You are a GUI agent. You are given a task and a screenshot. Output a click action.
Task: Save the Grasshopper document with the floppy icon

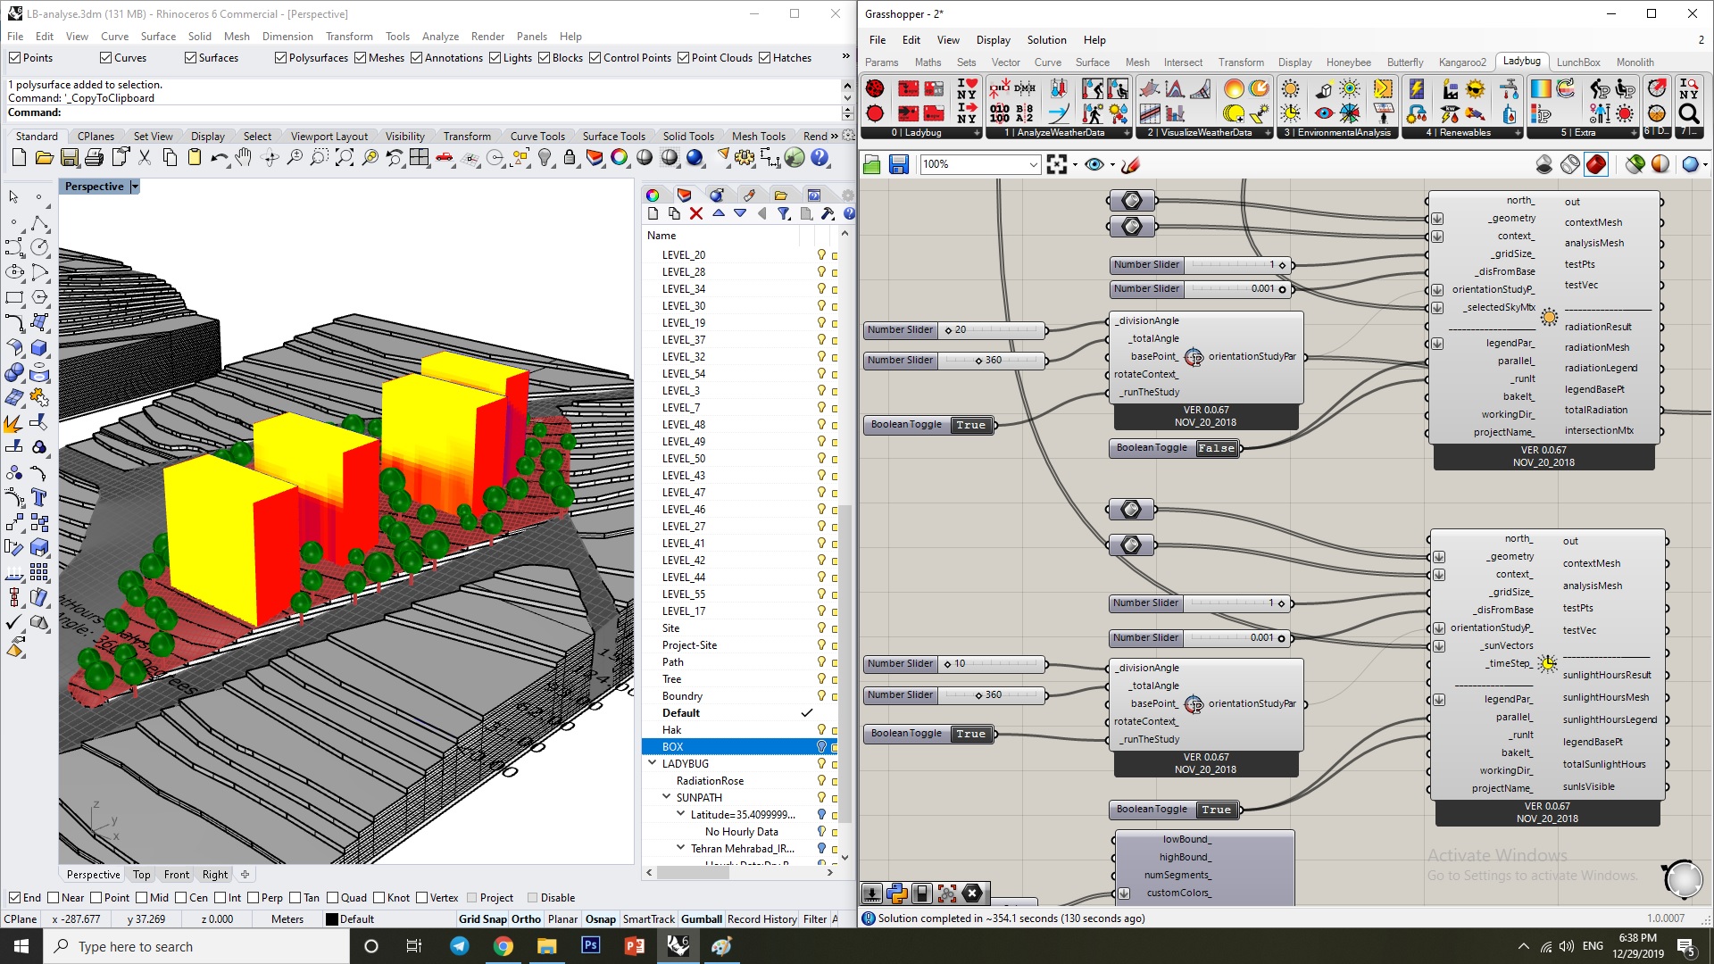pyautogui.click(x=899, y=165)
